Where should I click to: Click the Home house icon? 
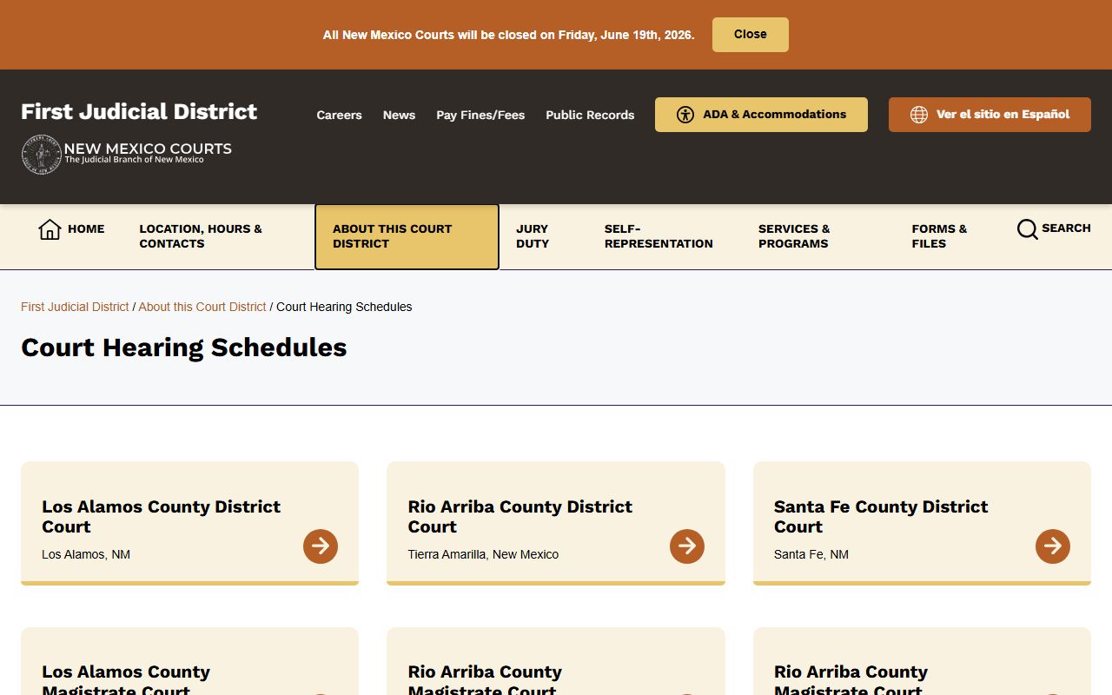[50, 229]
